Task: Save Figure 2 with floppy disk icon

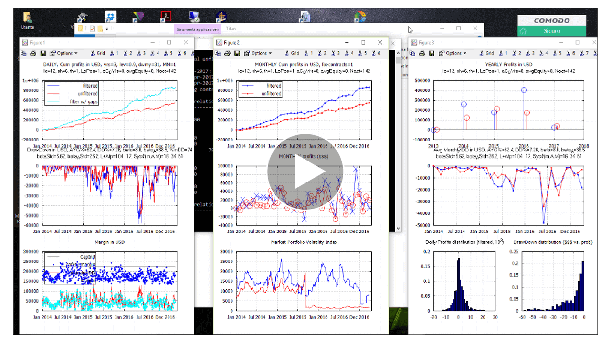Action: coord(237,53)
